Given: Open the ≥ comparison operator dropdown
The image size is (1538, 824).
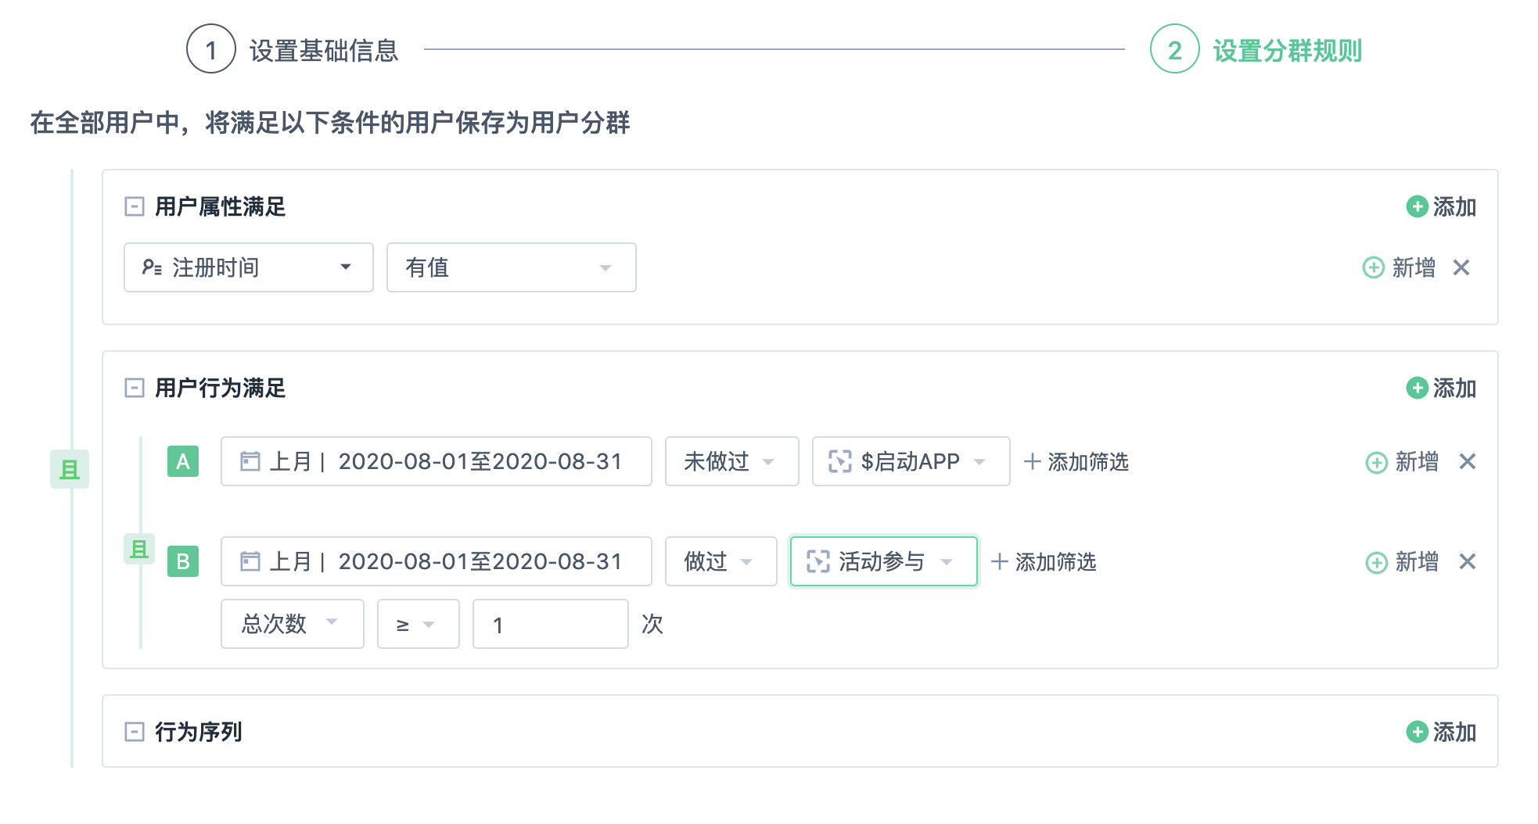Looking at the screenshot, I should [x=419, y=624].
